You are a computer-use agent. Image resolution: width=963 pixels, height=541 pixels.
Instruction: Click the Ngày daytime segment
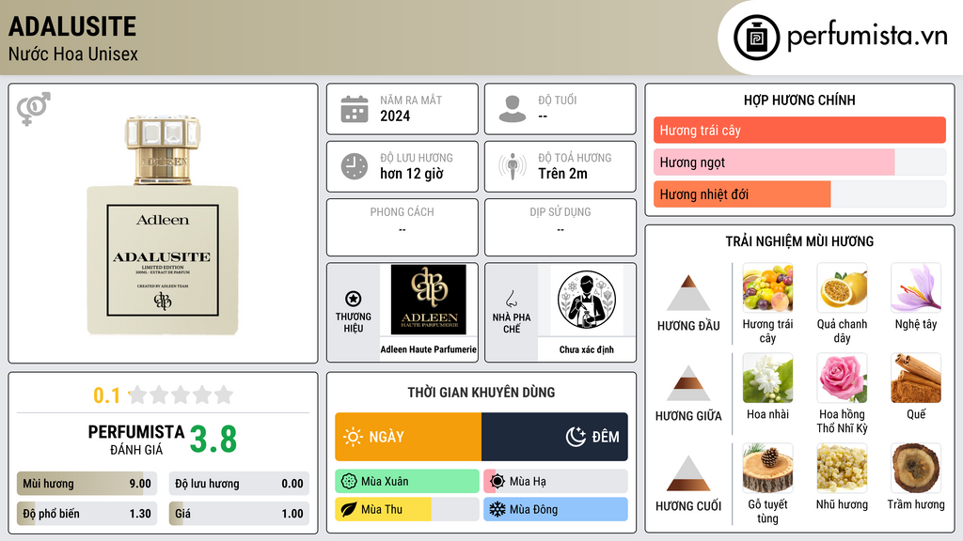click(408, 437)
